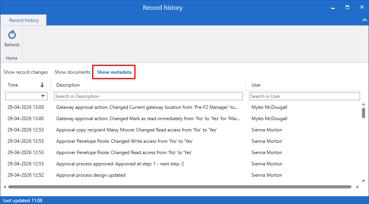Click the Refresh icon in the ribbon

(x=12, y=35)
